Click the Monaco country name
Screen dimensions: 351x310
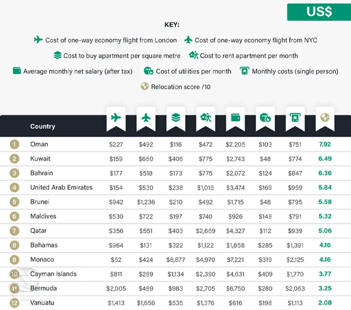coord(43,259)
